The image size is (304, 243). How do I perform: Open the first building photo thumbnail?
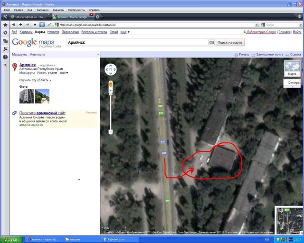(x=26, y=96)
